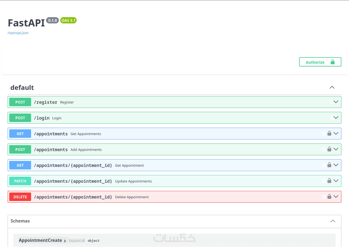Image resolution: width=349 pixels, height=247 pixels.
Task: Open the Update Appointments endpoint row
Action: (174, 181)
